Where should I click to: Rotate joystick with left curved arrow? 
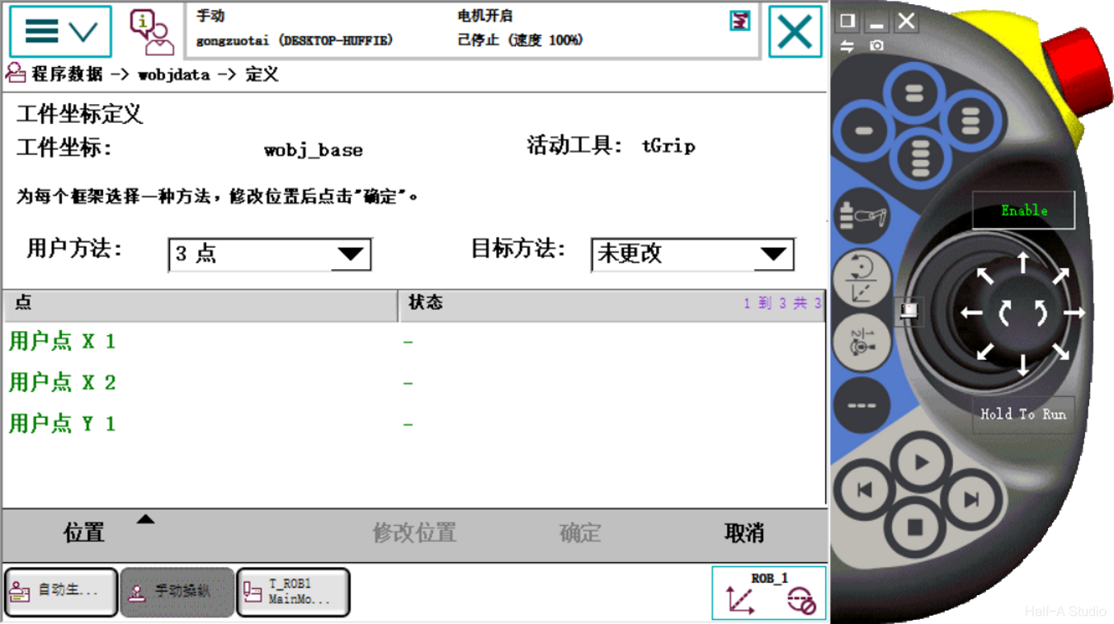(1005, 313)
